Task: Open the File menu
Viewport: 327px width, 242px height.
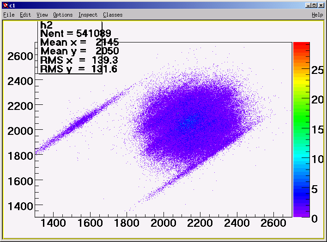Action: click(x=9, y=15)
